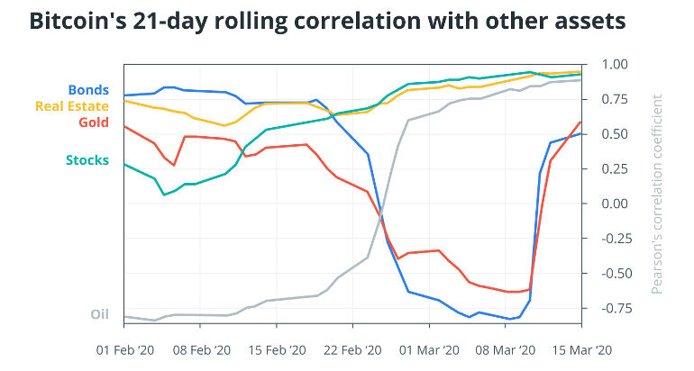
Task: Click the 15 Feb '20 date label
Action: pos(277,350)
